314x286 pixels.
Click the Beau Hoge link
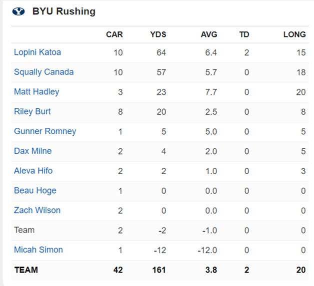pos(35,190)
